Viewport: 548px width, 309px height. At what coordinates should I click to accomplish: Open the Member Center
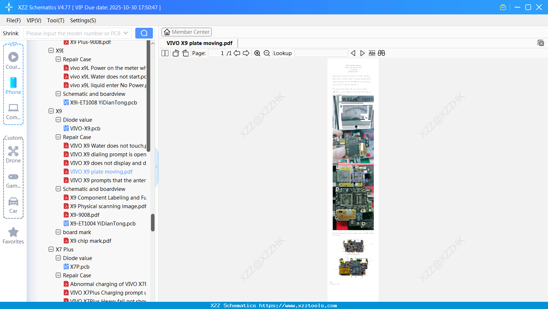click(186, 32)
